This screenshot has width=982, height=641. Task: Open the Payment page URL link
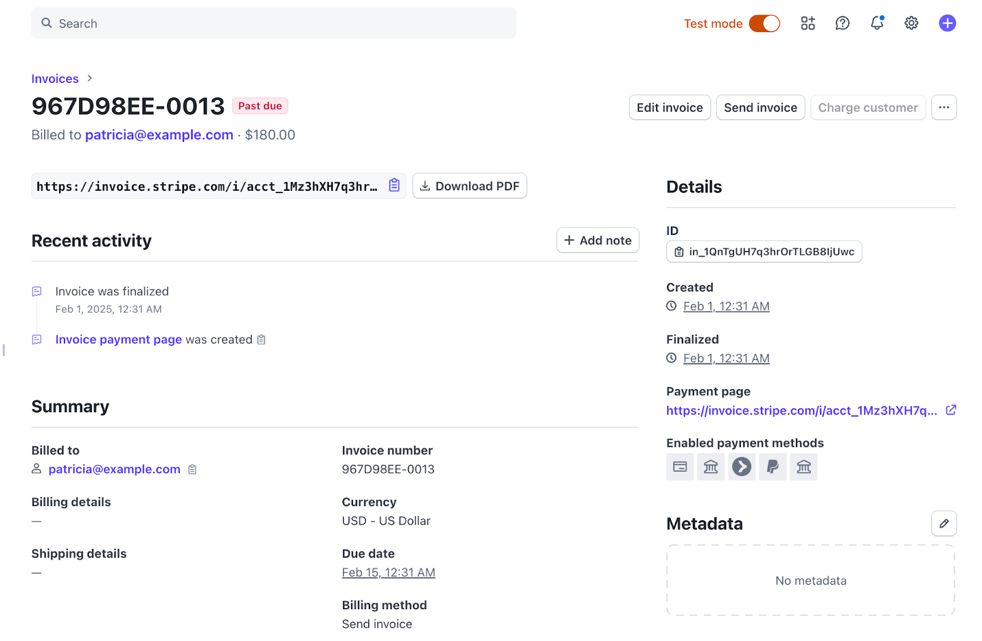(x=802, y=410)
